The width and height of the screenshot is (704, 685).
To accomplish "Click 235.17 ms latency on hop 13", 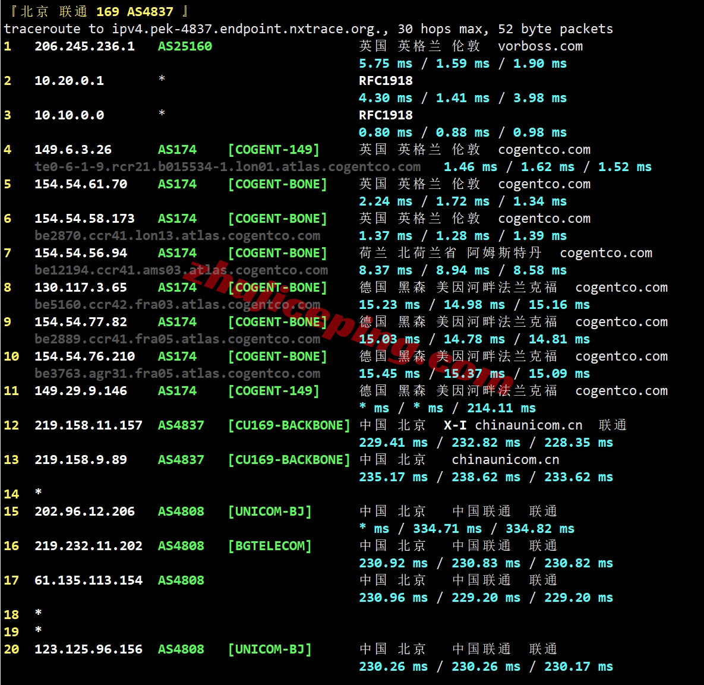I will click(393, 477).
